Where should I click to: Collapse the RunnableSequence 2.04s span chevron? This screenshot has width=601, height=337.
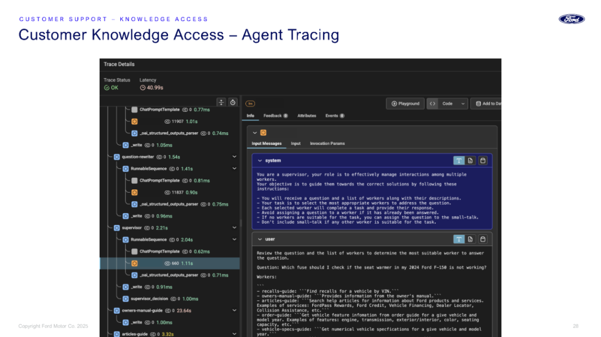[x=234, y=240]
